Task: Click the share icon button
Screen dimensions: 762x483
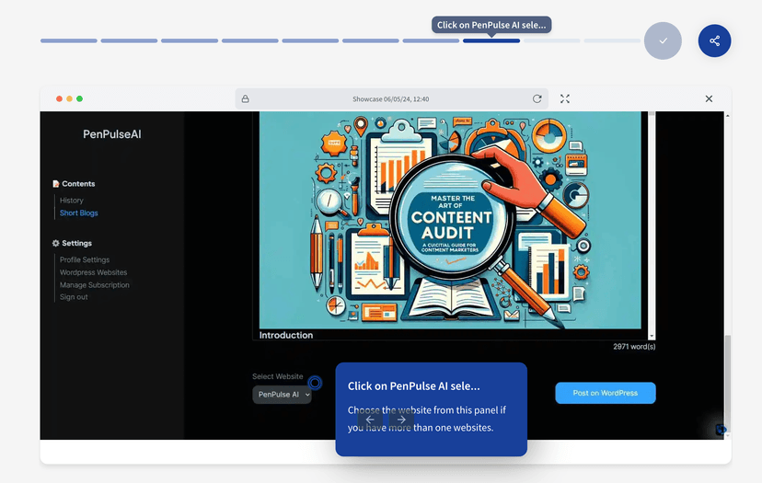Action: pos(714,40)
